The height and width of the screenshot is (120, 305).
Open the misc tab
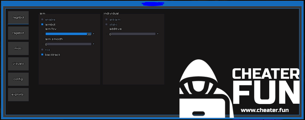click(x=18, y=48)
